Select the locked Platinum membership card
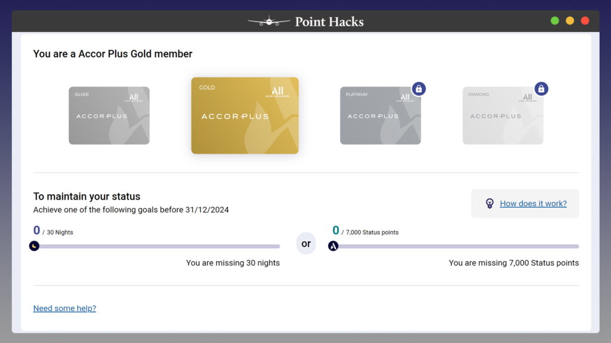Screen dimensions: 611x343 pyautogui.click(x=380, y=116)
